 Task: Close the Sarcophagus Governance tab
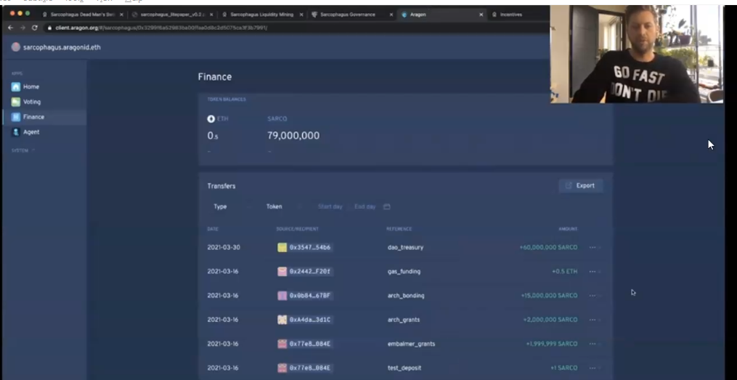[391, 15]
